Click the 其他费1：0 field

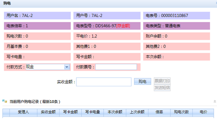107,46
